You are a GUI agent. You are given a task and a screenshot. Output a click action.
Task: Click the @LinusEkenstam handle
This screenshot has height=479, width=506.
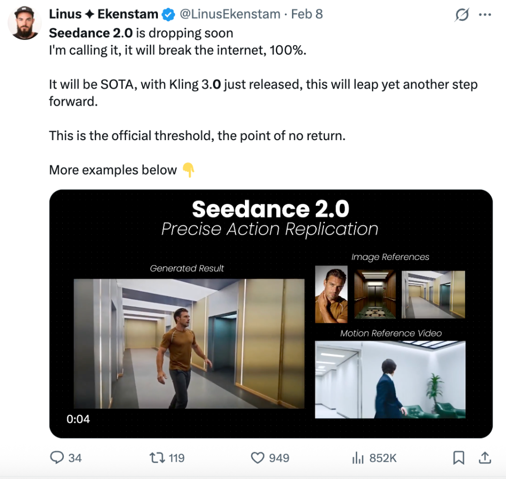230,14
